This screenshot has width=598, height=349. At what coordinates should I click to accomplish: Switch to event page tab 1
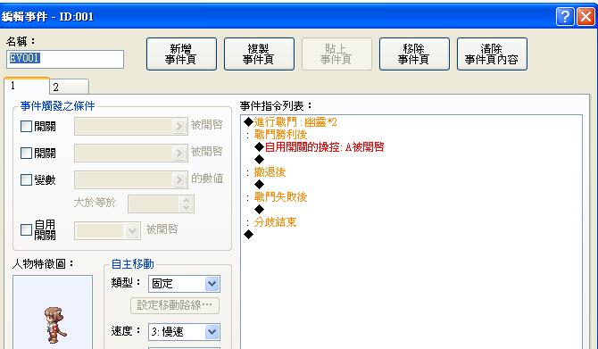coord(27,86)
